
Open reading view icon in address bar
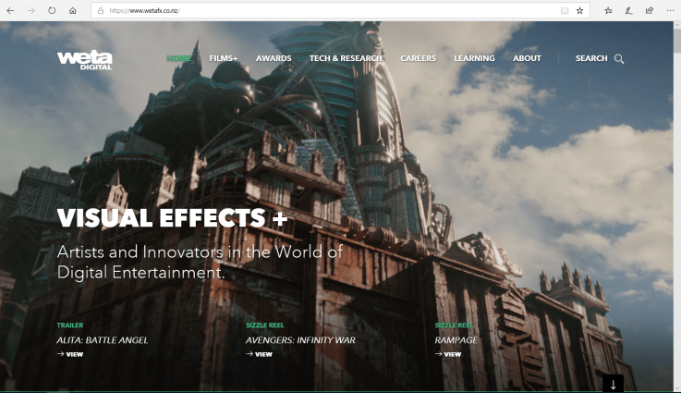(563, 11)
